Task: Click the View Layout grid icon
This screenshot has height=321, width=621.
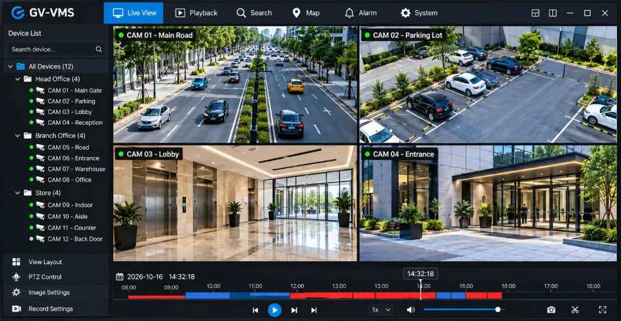Action: [16, 261]
